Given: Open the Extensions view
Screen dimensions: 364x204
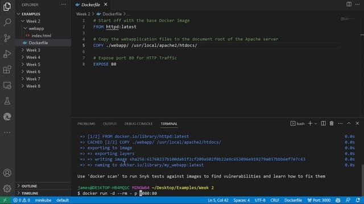Looking at the screenshot, I should pos(7,69).
